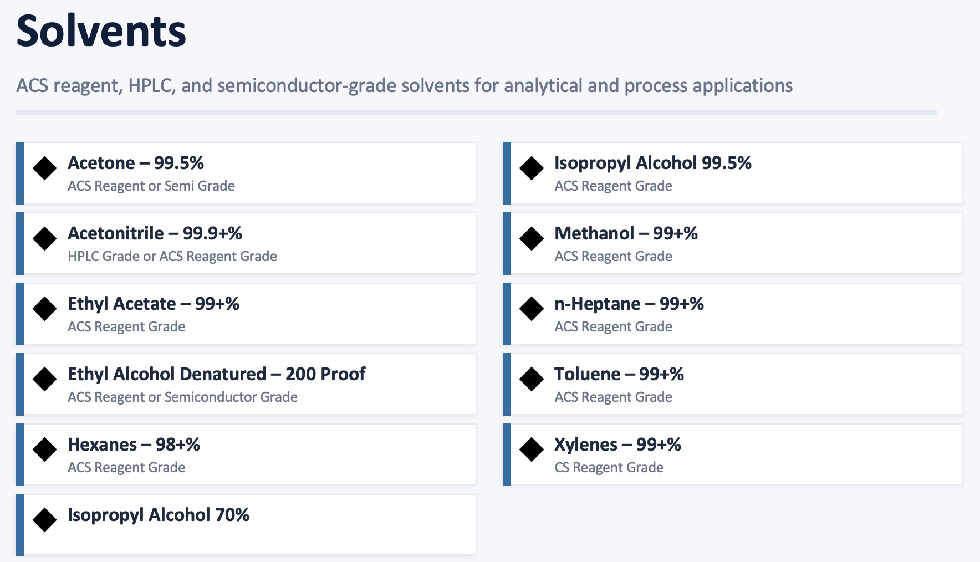This screenshot has height=562, width=980.
Task: Click the diamond bullet next to Xylenes
Action: tap(532, 449)
